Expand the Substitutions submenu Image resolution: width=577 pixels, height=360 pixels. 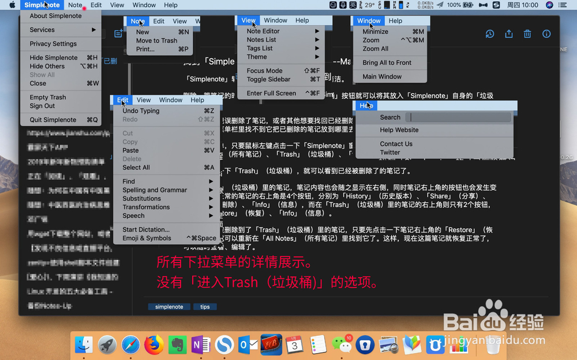pos(168,198)
